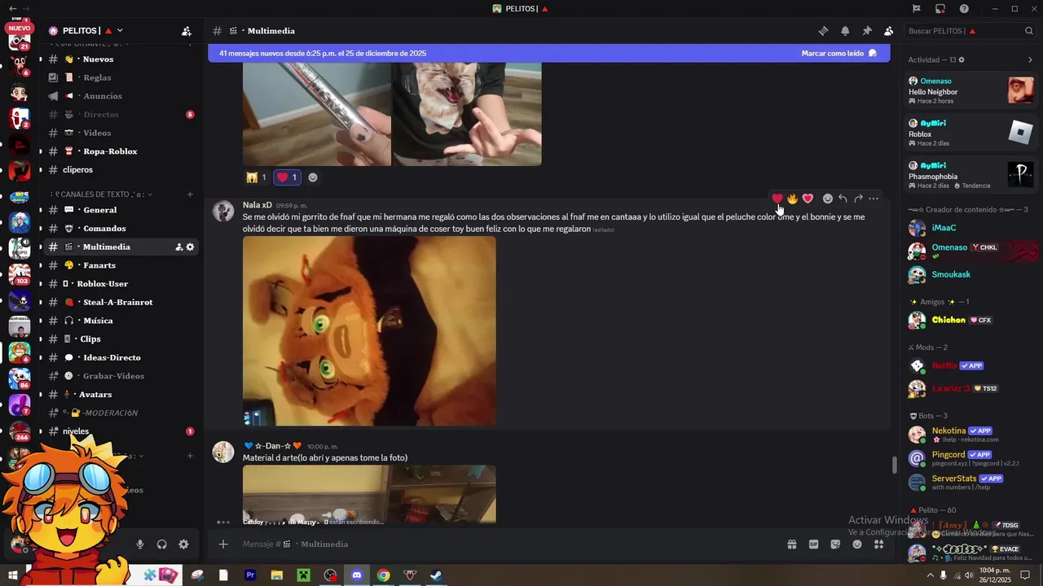Viewport: 1043px width, 586px height.
Task: Open the inbox icon in title bar
Action: coord(940,9)
